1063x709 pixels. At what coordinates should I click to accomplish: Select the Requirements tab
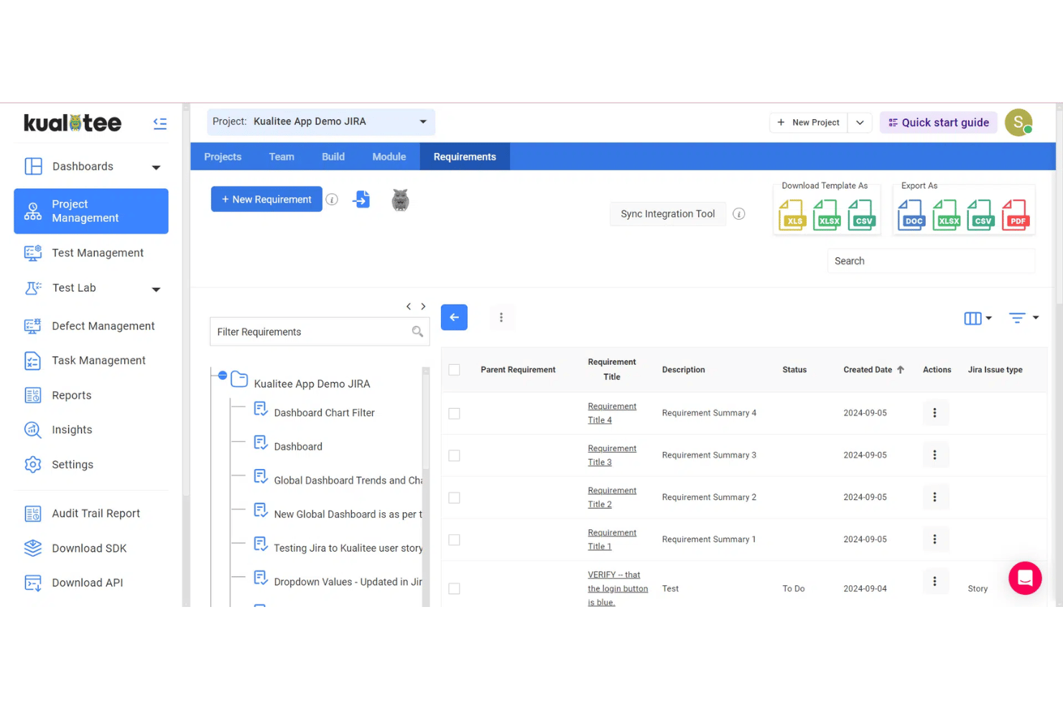[x=465, y=157]
